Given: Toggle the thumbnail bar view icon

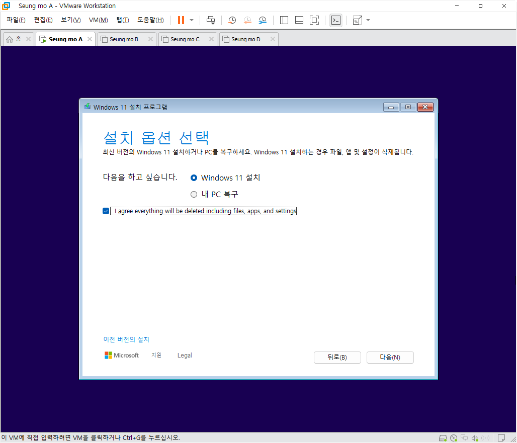Looking at the screenshot, I should pyautogui.click(x=299, y=20).
